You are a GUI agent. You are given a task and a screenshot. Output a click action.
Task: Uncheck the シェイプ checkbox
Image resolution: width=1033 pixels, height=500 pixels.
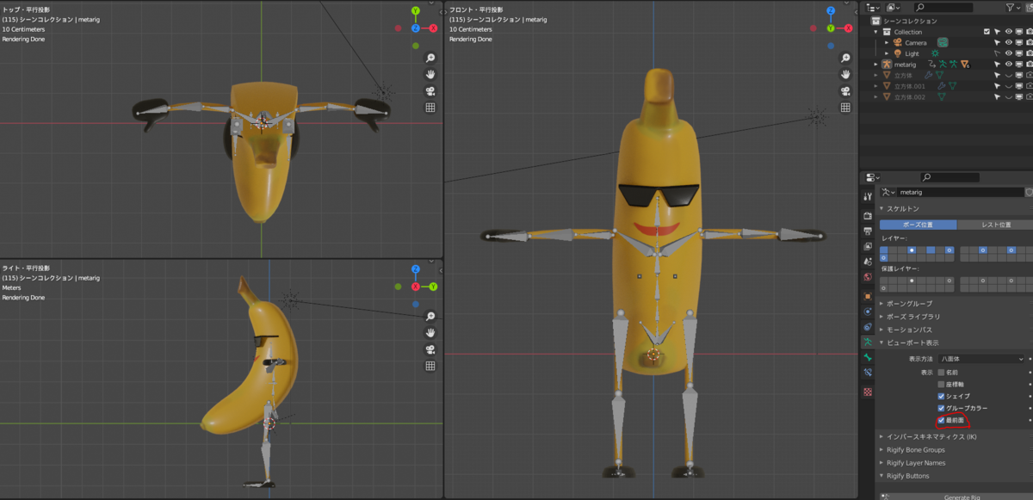click(x=941, y=396)
